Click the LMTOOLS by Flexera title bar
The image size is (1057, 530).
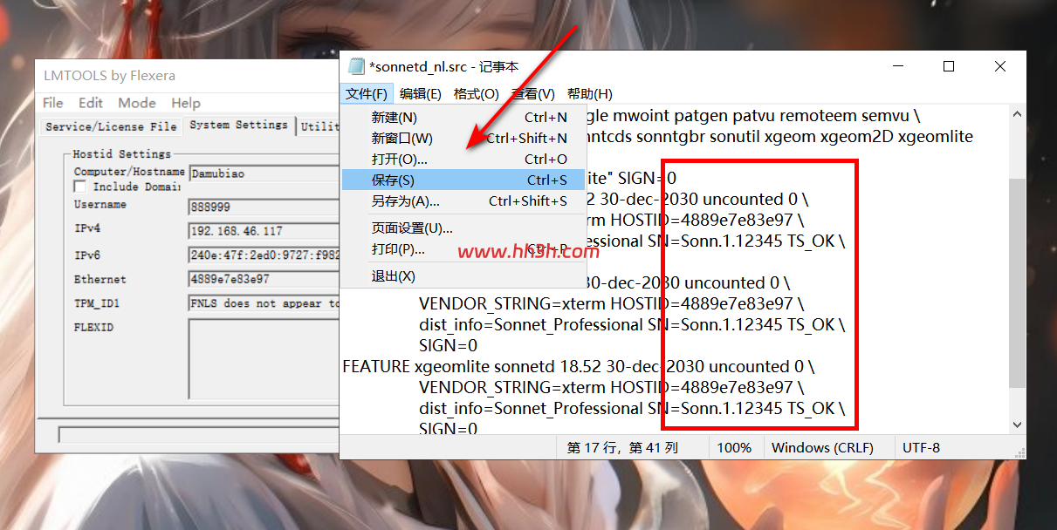pyautogui.click(x=188, y=75)
